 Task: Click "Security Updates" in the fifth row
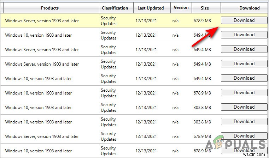(109, 79)
